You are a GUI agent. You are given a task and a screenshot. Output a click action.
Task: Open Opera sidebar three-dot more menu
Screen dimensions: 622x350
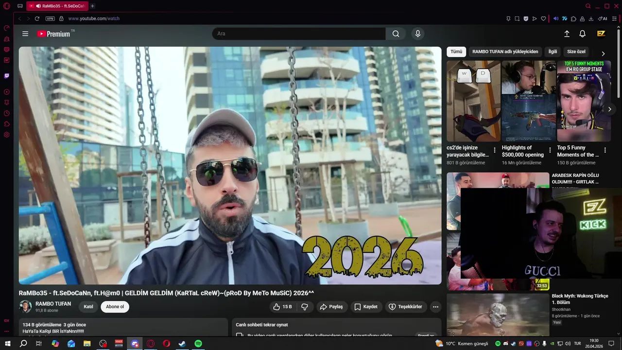pyautogui.click(x=7, y=332)
